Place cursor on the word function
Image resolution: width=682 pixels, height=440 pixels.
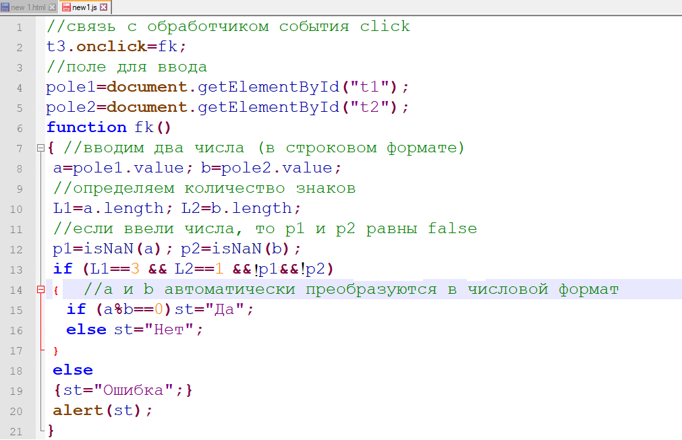pyautogui.click(x=86, y=128)
